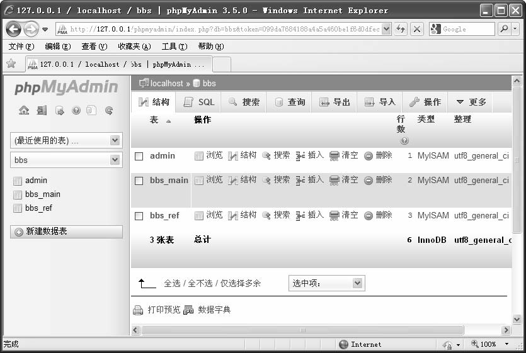
Task: Open the recently used tables dropdown
Action: [x=66, y=140]
